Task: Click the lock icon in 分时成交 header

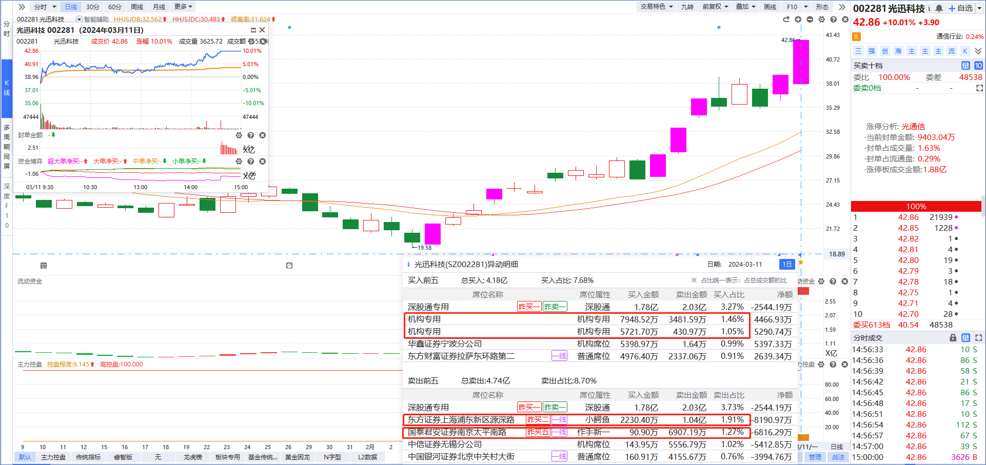Action: [x=953, y=338]
